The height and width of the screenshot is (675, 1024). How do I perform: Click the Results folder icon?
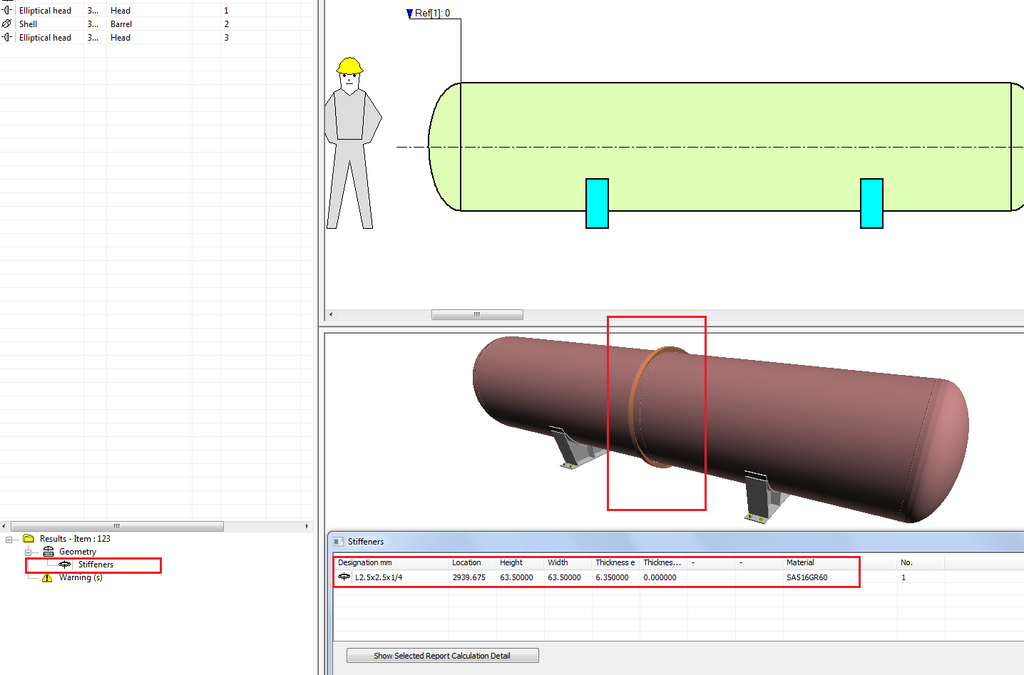click(29, 539)
